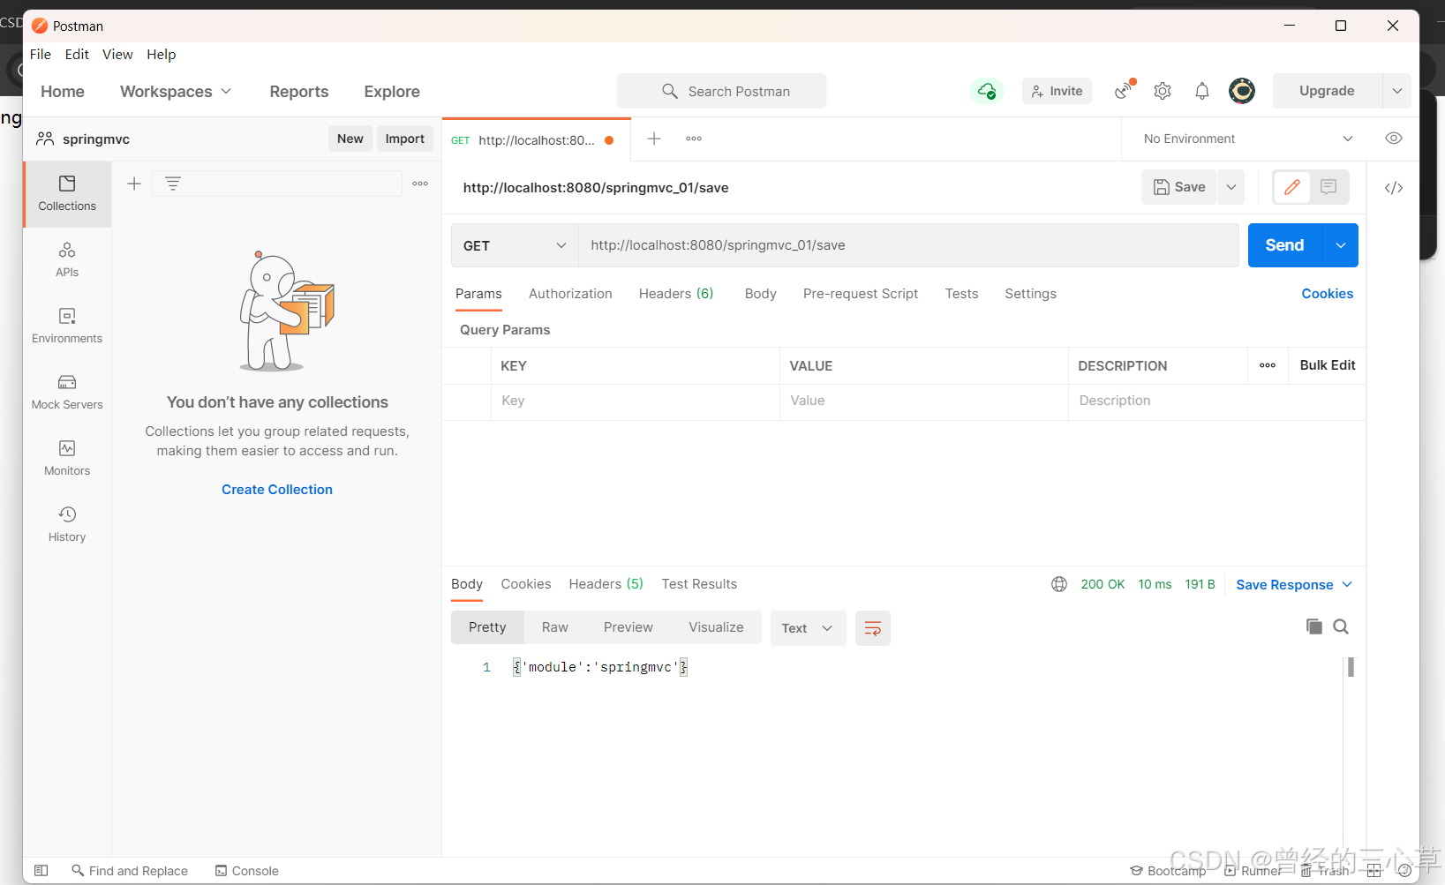The width and height of the screenshot is (1445, 885).
Task: Open the View menu
Action: tap(117, 55)
